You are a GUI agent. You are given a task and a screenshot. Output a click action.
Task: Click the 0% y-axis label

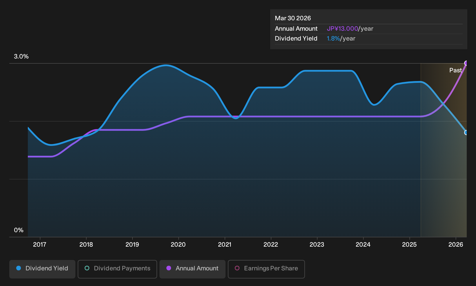[x=19, y=230]
